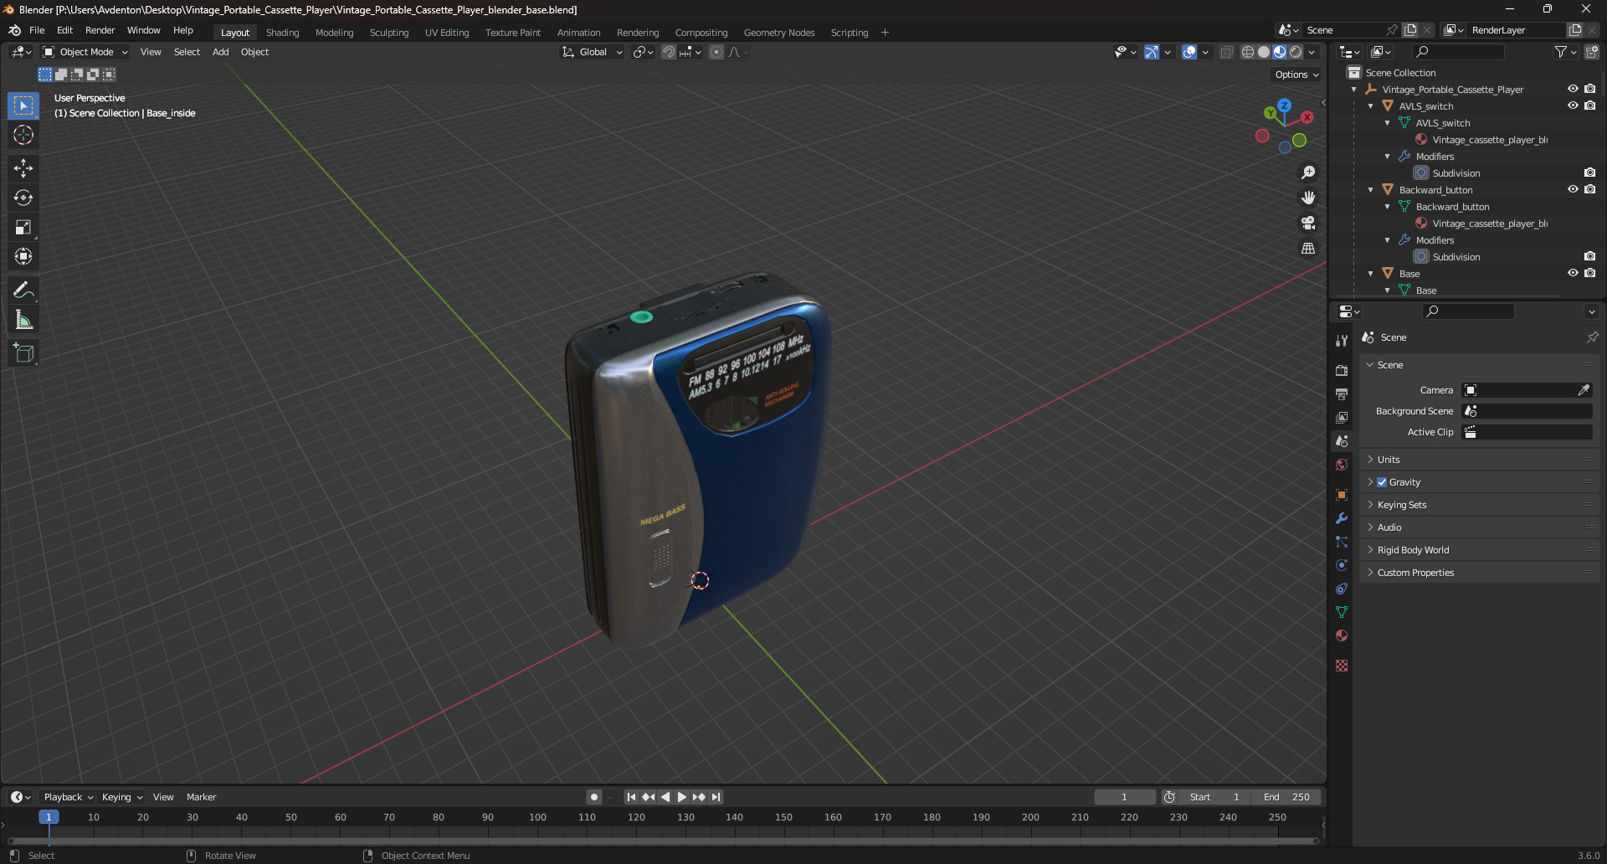
Task: Switch to the Geometry Nodes workspace tab
Action: (779, 33)
